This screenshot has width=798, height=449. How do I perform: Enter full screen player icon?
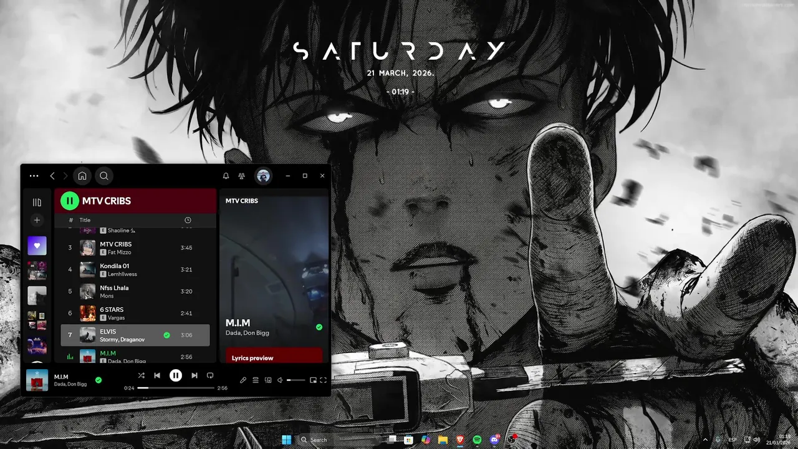pos(323,380)
